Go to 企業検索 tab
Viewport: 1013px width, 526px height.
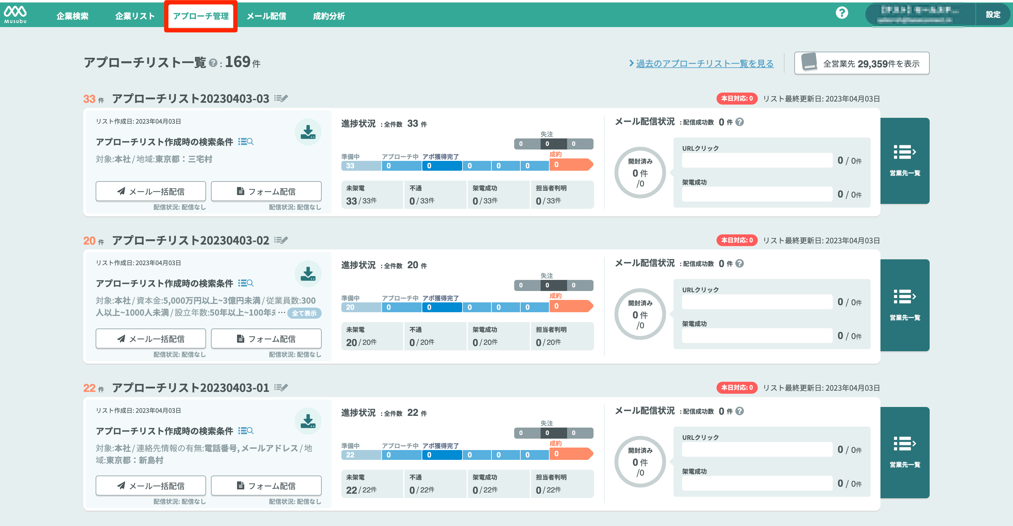pos(72,16)
